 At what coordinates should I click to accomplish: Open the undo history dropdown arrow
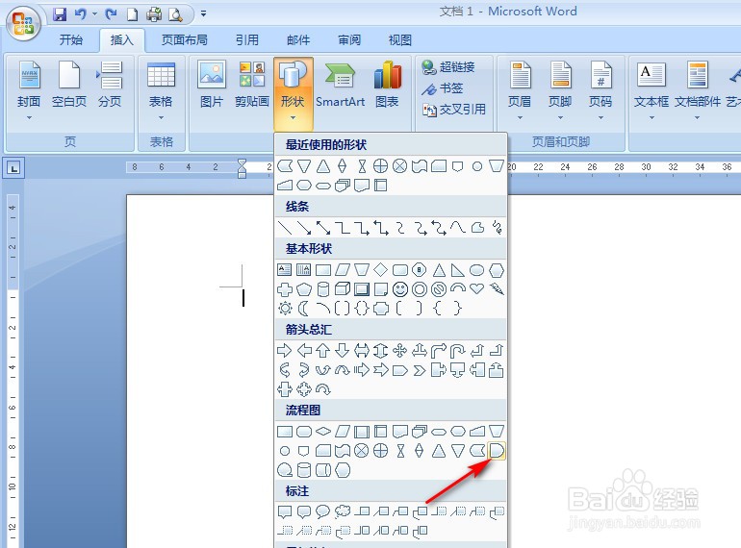click(94, 14)
